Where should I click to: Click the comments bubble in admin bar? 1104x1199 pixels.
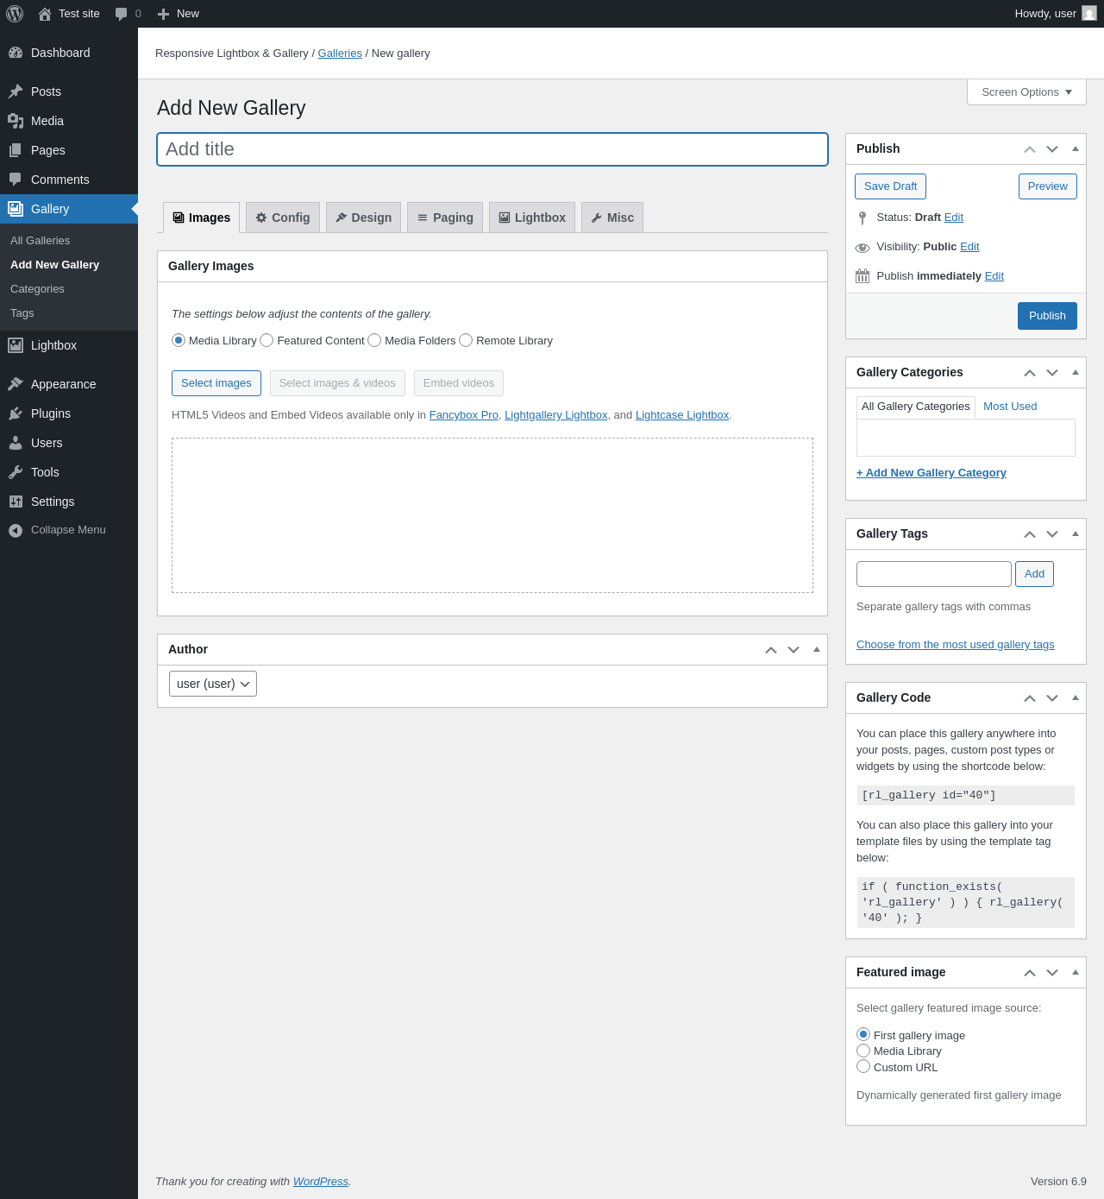(x=122, y=14)
